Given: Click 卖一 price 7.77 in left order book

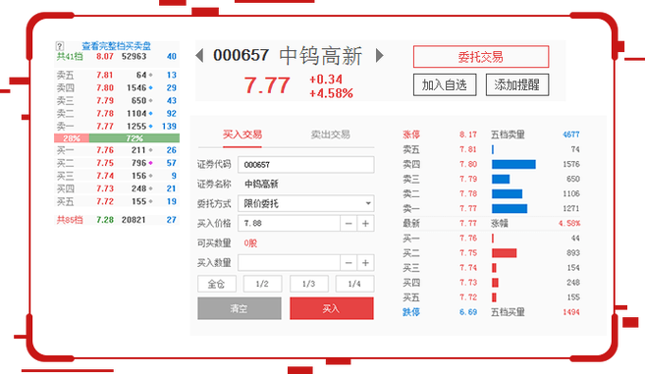Looking at the screenshot, I should pyautogui.click(x=104, y=126).
